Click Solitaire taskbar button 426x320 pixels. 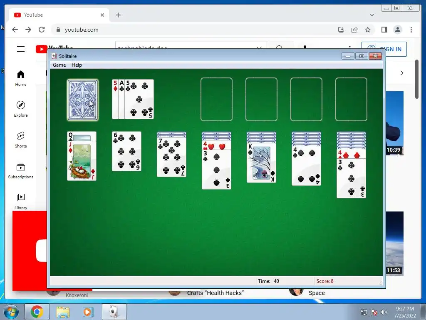point(114,312)
